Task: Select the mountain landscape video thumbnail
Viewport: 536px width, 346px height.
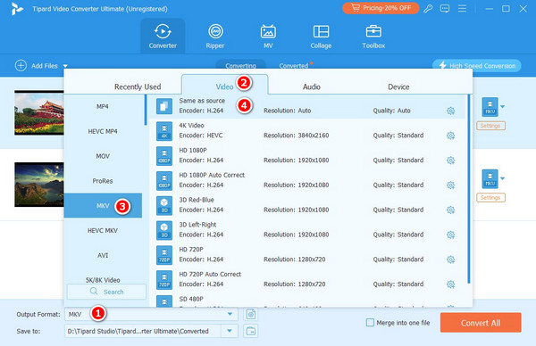Action: 39,185
